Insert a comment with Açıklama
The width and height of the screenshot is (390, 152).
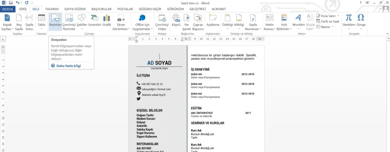point(213,20)
